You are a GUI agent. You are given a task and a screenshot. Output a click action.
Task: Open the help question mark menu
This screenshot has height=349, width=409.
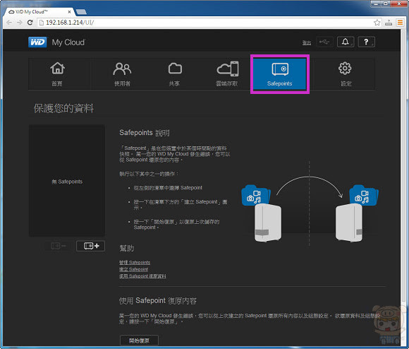coord(367,42)
